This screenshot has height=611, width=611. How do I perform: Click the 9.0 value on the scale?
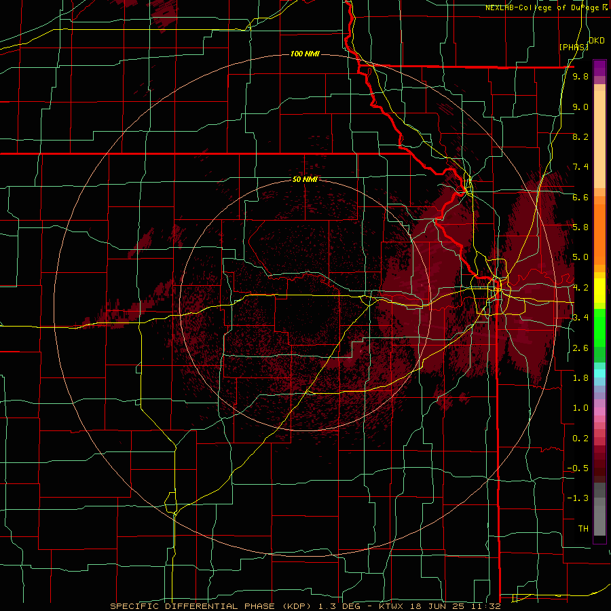pos(580,107)
